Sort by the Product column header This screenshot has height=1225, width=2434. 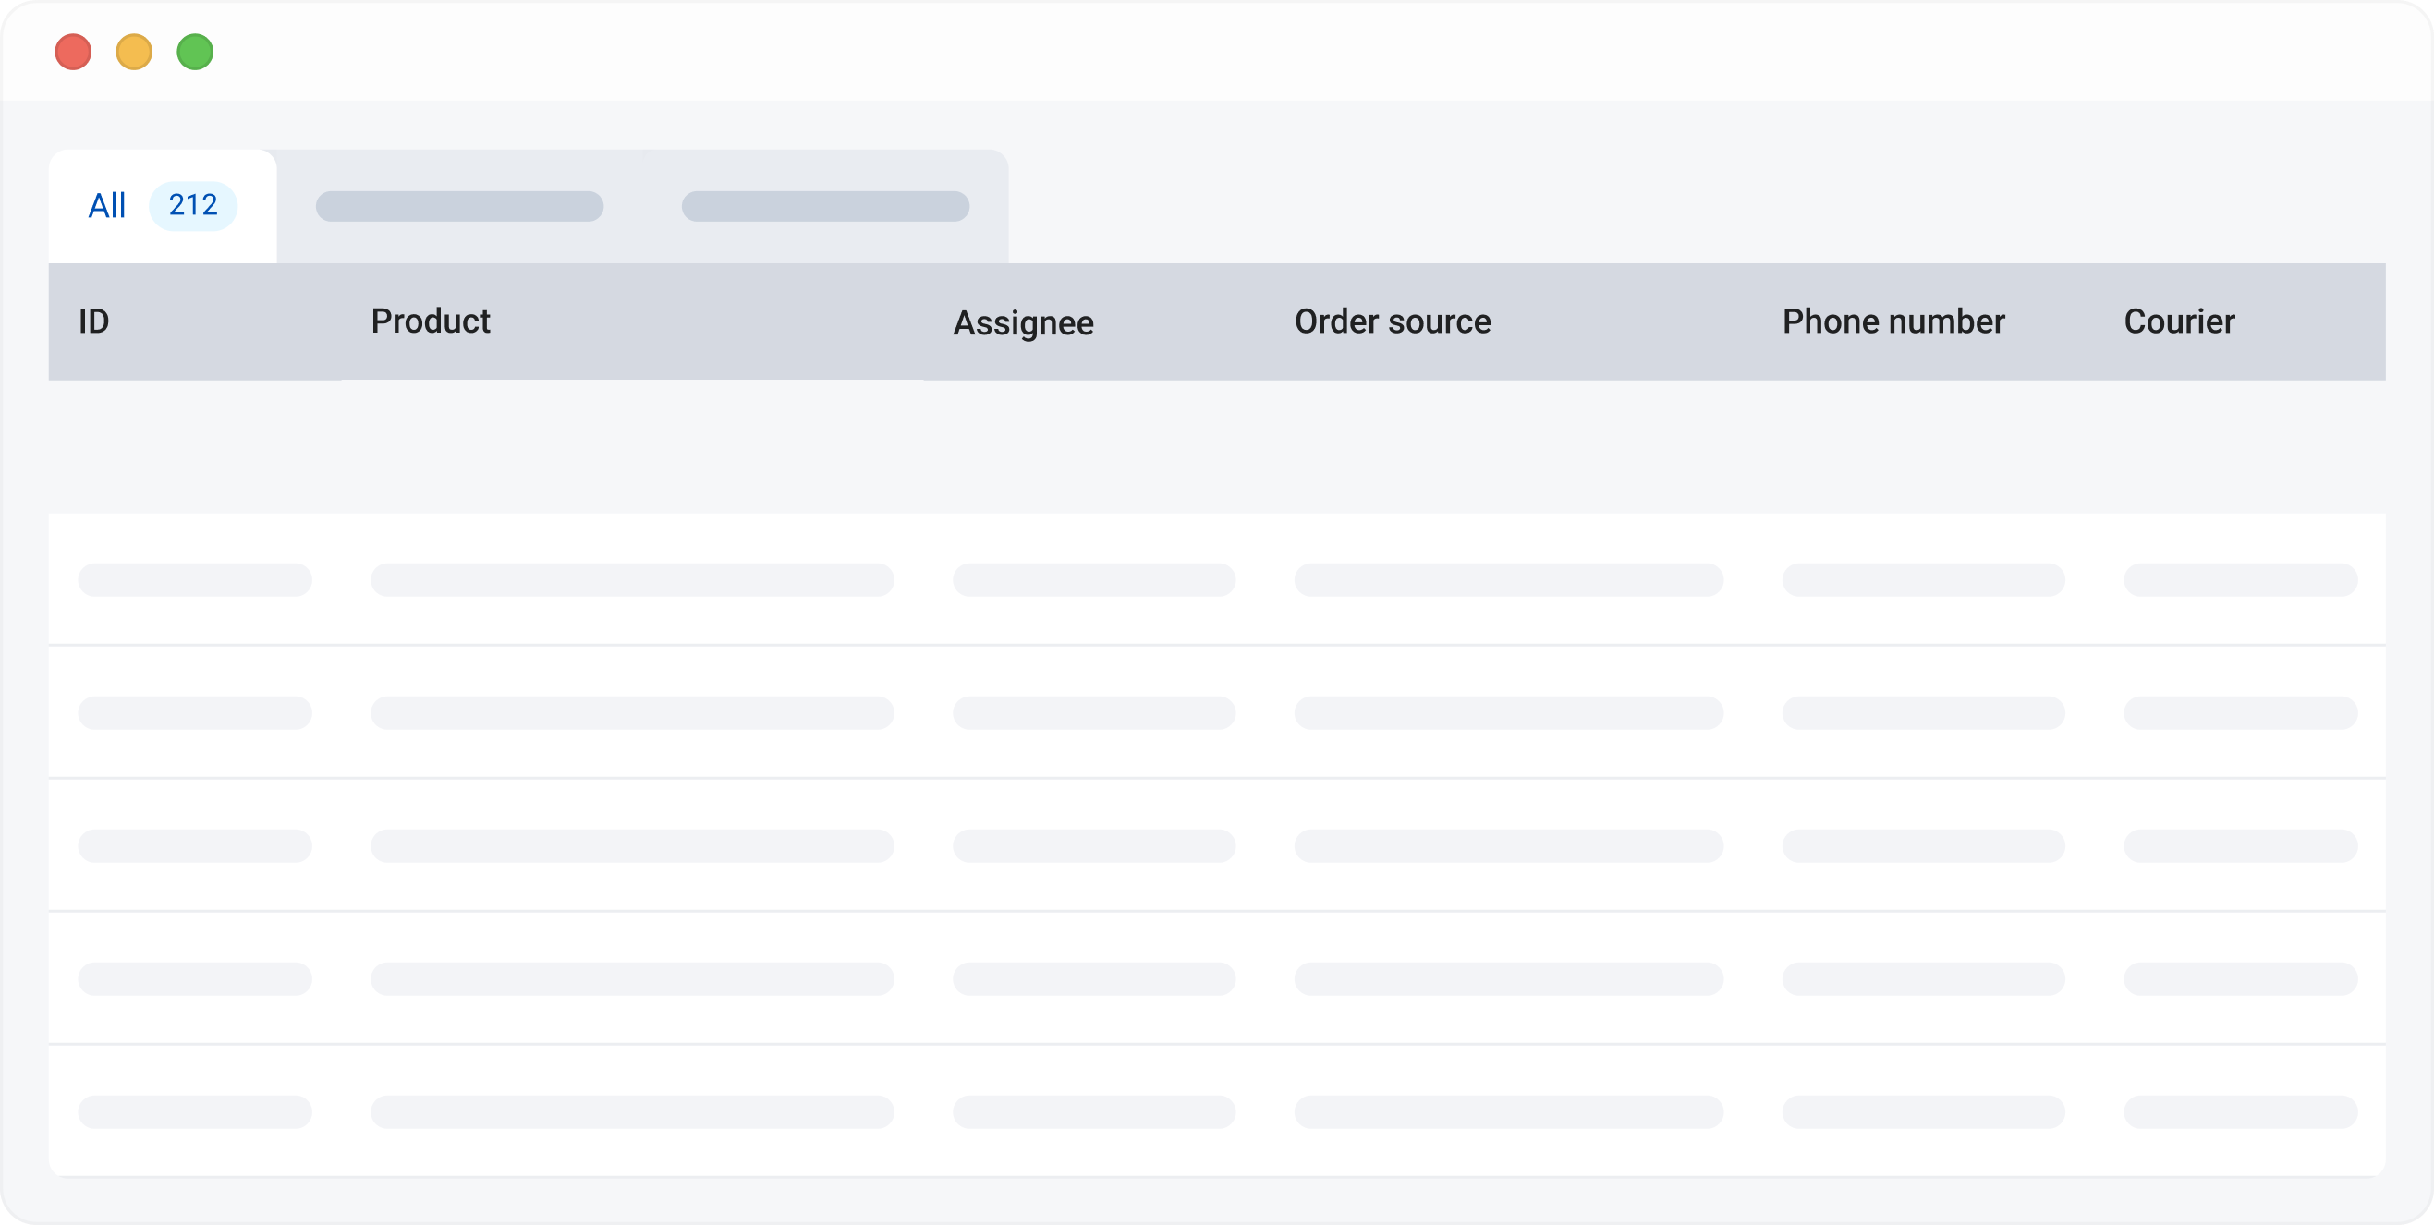click(x=430, y=322)
